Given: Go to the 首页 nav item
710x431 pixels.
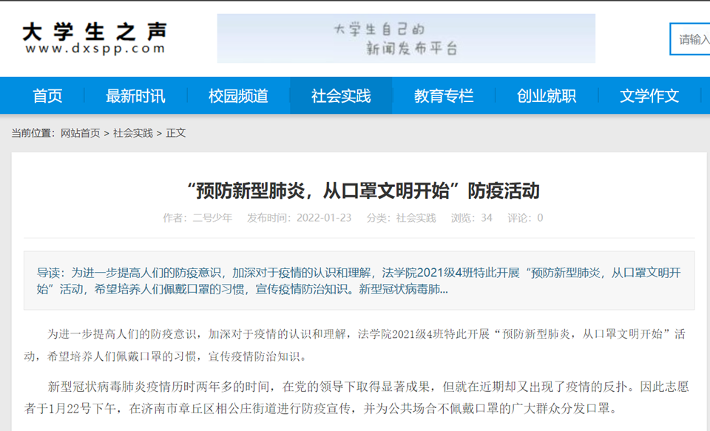Looking at the screenshot, I should click(x=47, y=96).
